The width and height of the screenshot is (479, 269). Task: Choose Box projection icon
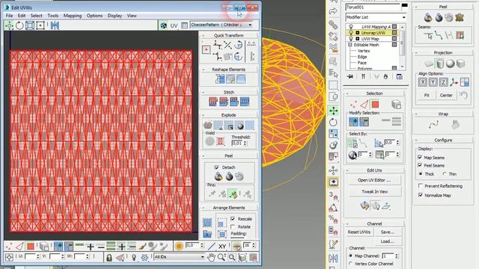[461, 64]
